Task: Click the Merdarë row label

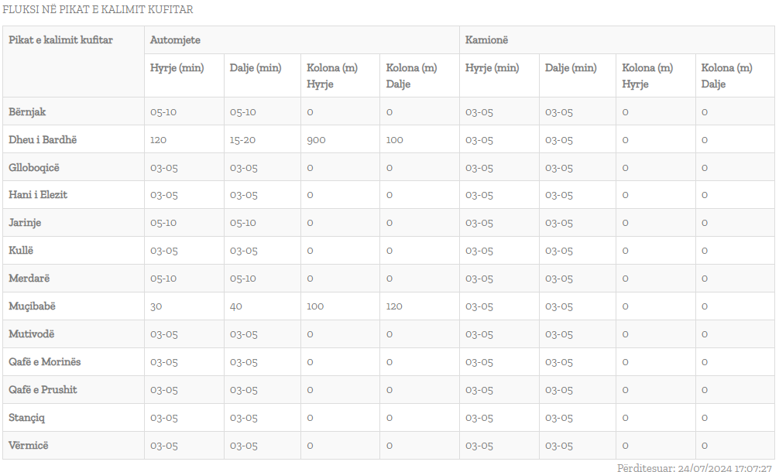Action: click(x=29, y=279)
